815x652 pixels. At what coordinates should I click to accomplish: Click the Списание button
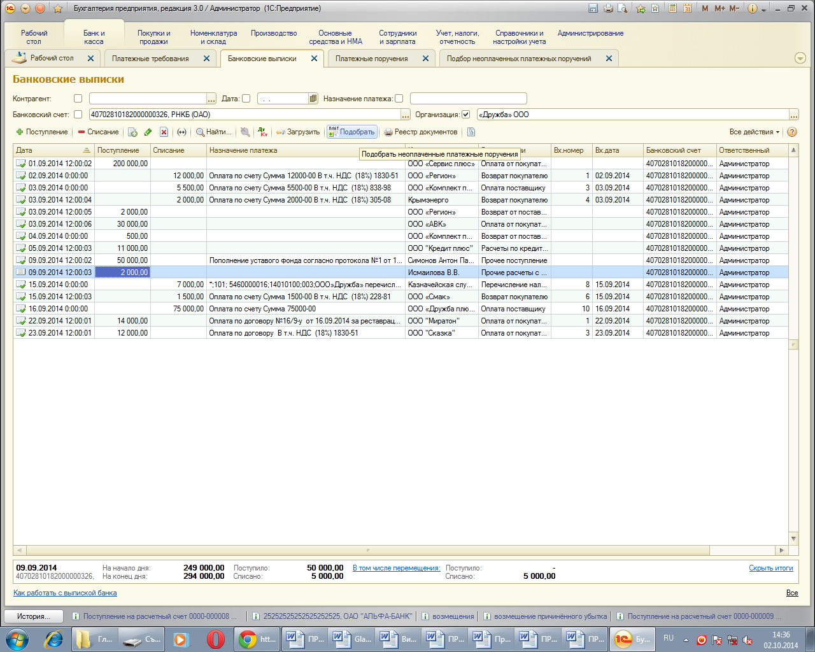[98, 132]
